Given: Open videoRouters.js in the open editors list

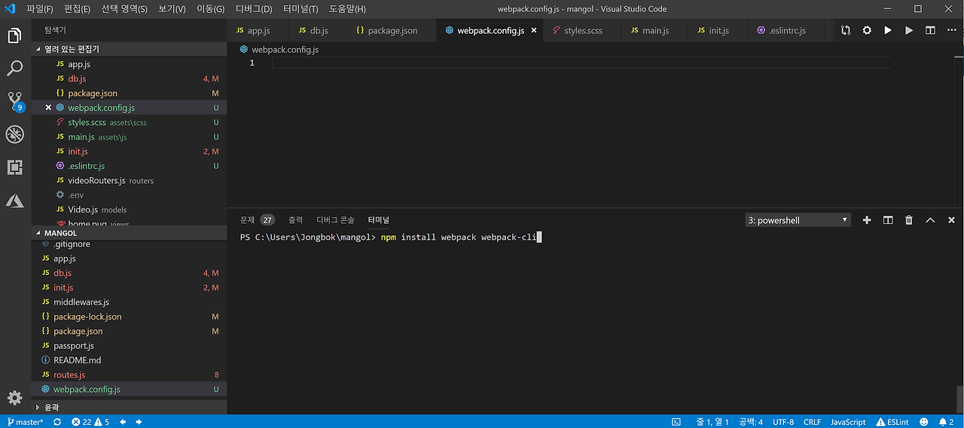Looking at the screenshot, I should click(129, 180).
